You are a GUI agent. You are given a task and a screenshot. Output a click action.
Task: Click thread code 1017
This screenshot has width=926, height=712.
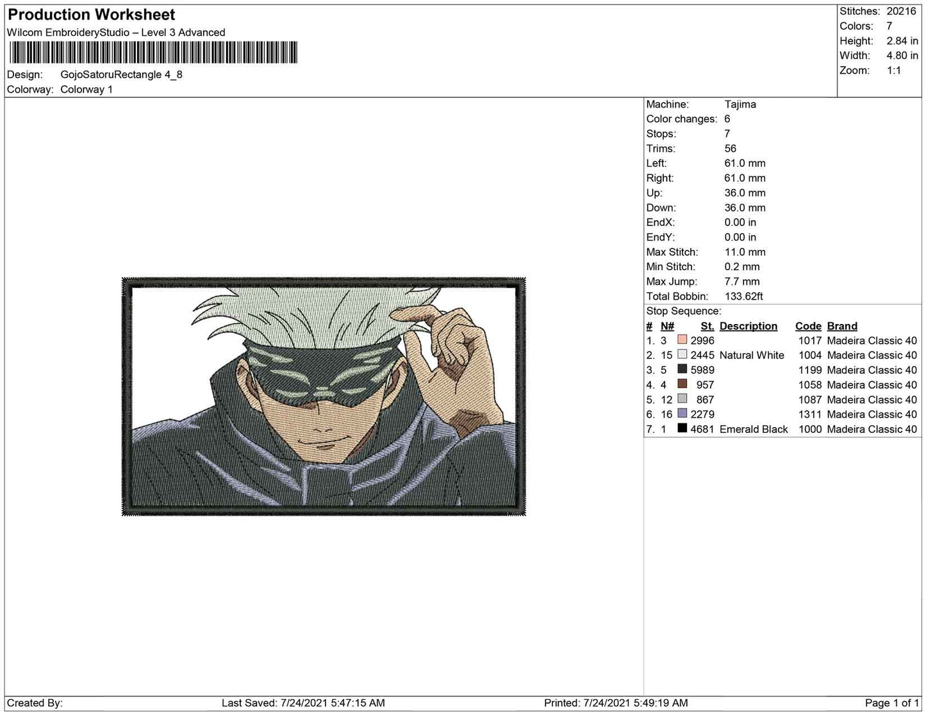coord(810,341)
